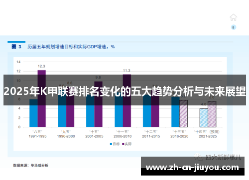Click the 2011-2015 axis label
Screen dimensions: 249x180
tap(151, 136)
